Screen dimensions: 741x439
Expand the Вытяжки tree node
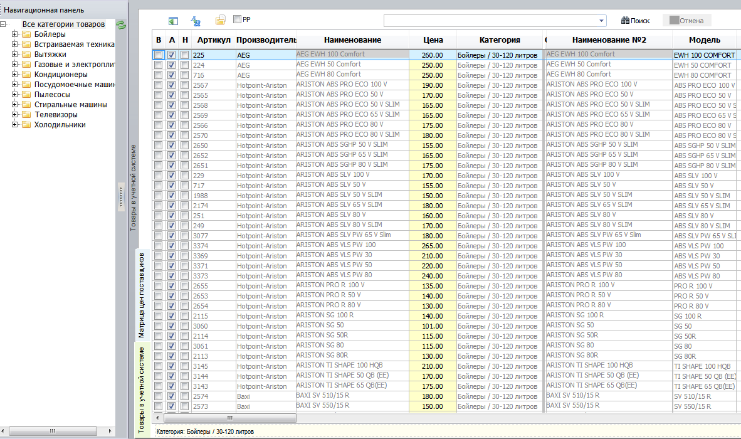[x=14, y=55]
